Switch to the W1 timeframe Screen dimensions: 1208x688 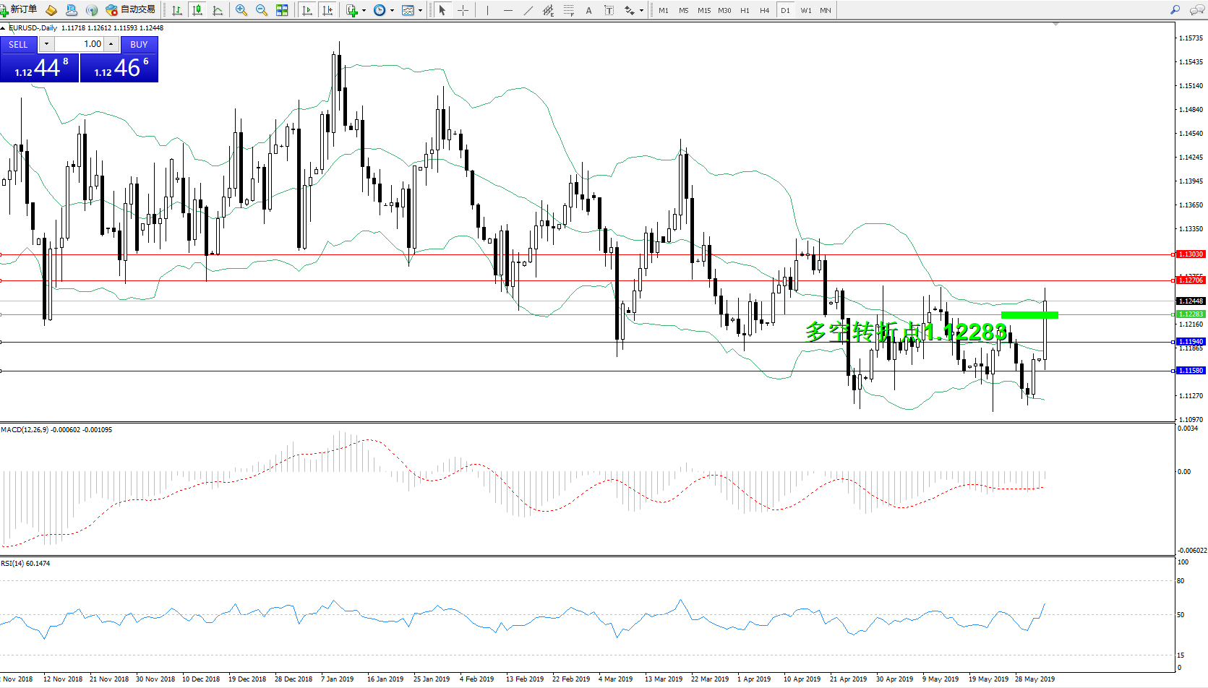click(805, 10)
